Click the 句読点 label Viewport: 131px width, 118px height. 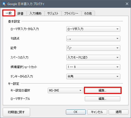click(x=15, y=38)
